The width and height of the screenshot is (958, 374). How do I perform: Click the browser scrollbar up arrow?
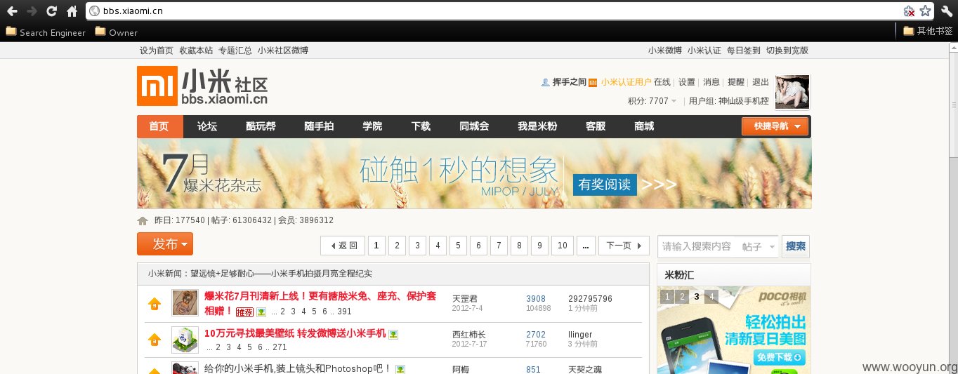point(952,46)
